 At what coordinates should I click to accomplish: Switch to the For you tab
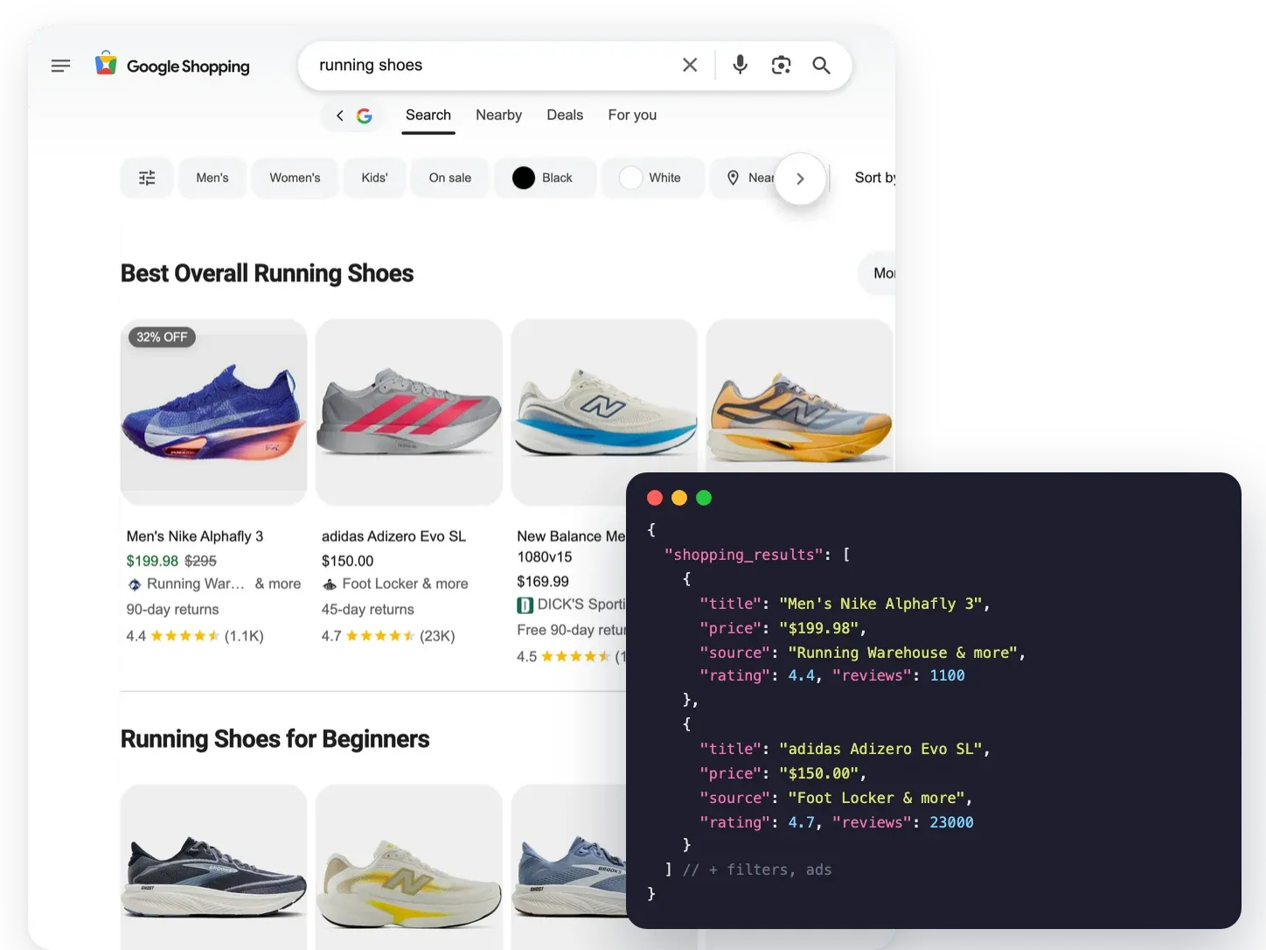(632, 115)
